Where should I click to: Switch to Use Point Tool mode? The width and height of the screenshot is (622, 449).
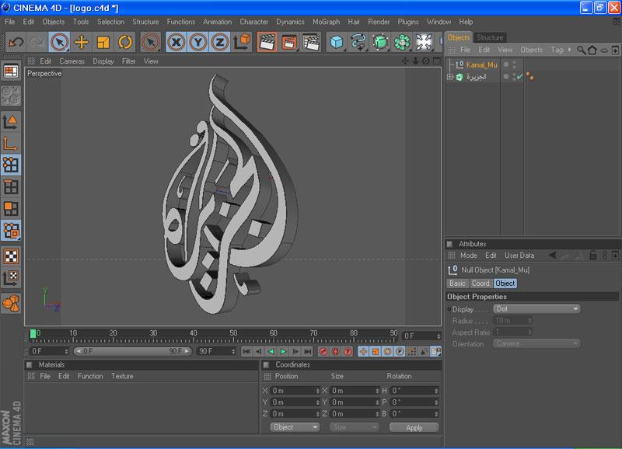(11, 165)
